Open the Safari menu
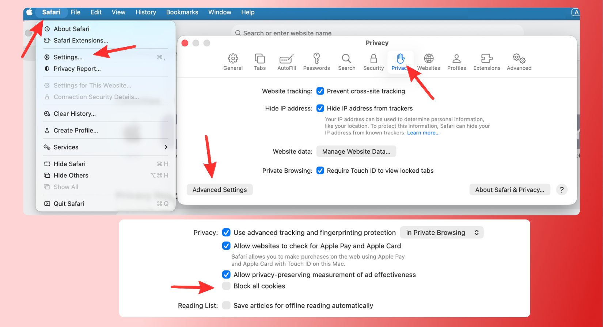This screenshot has height=327, width=603. click(x=51, y=12)
